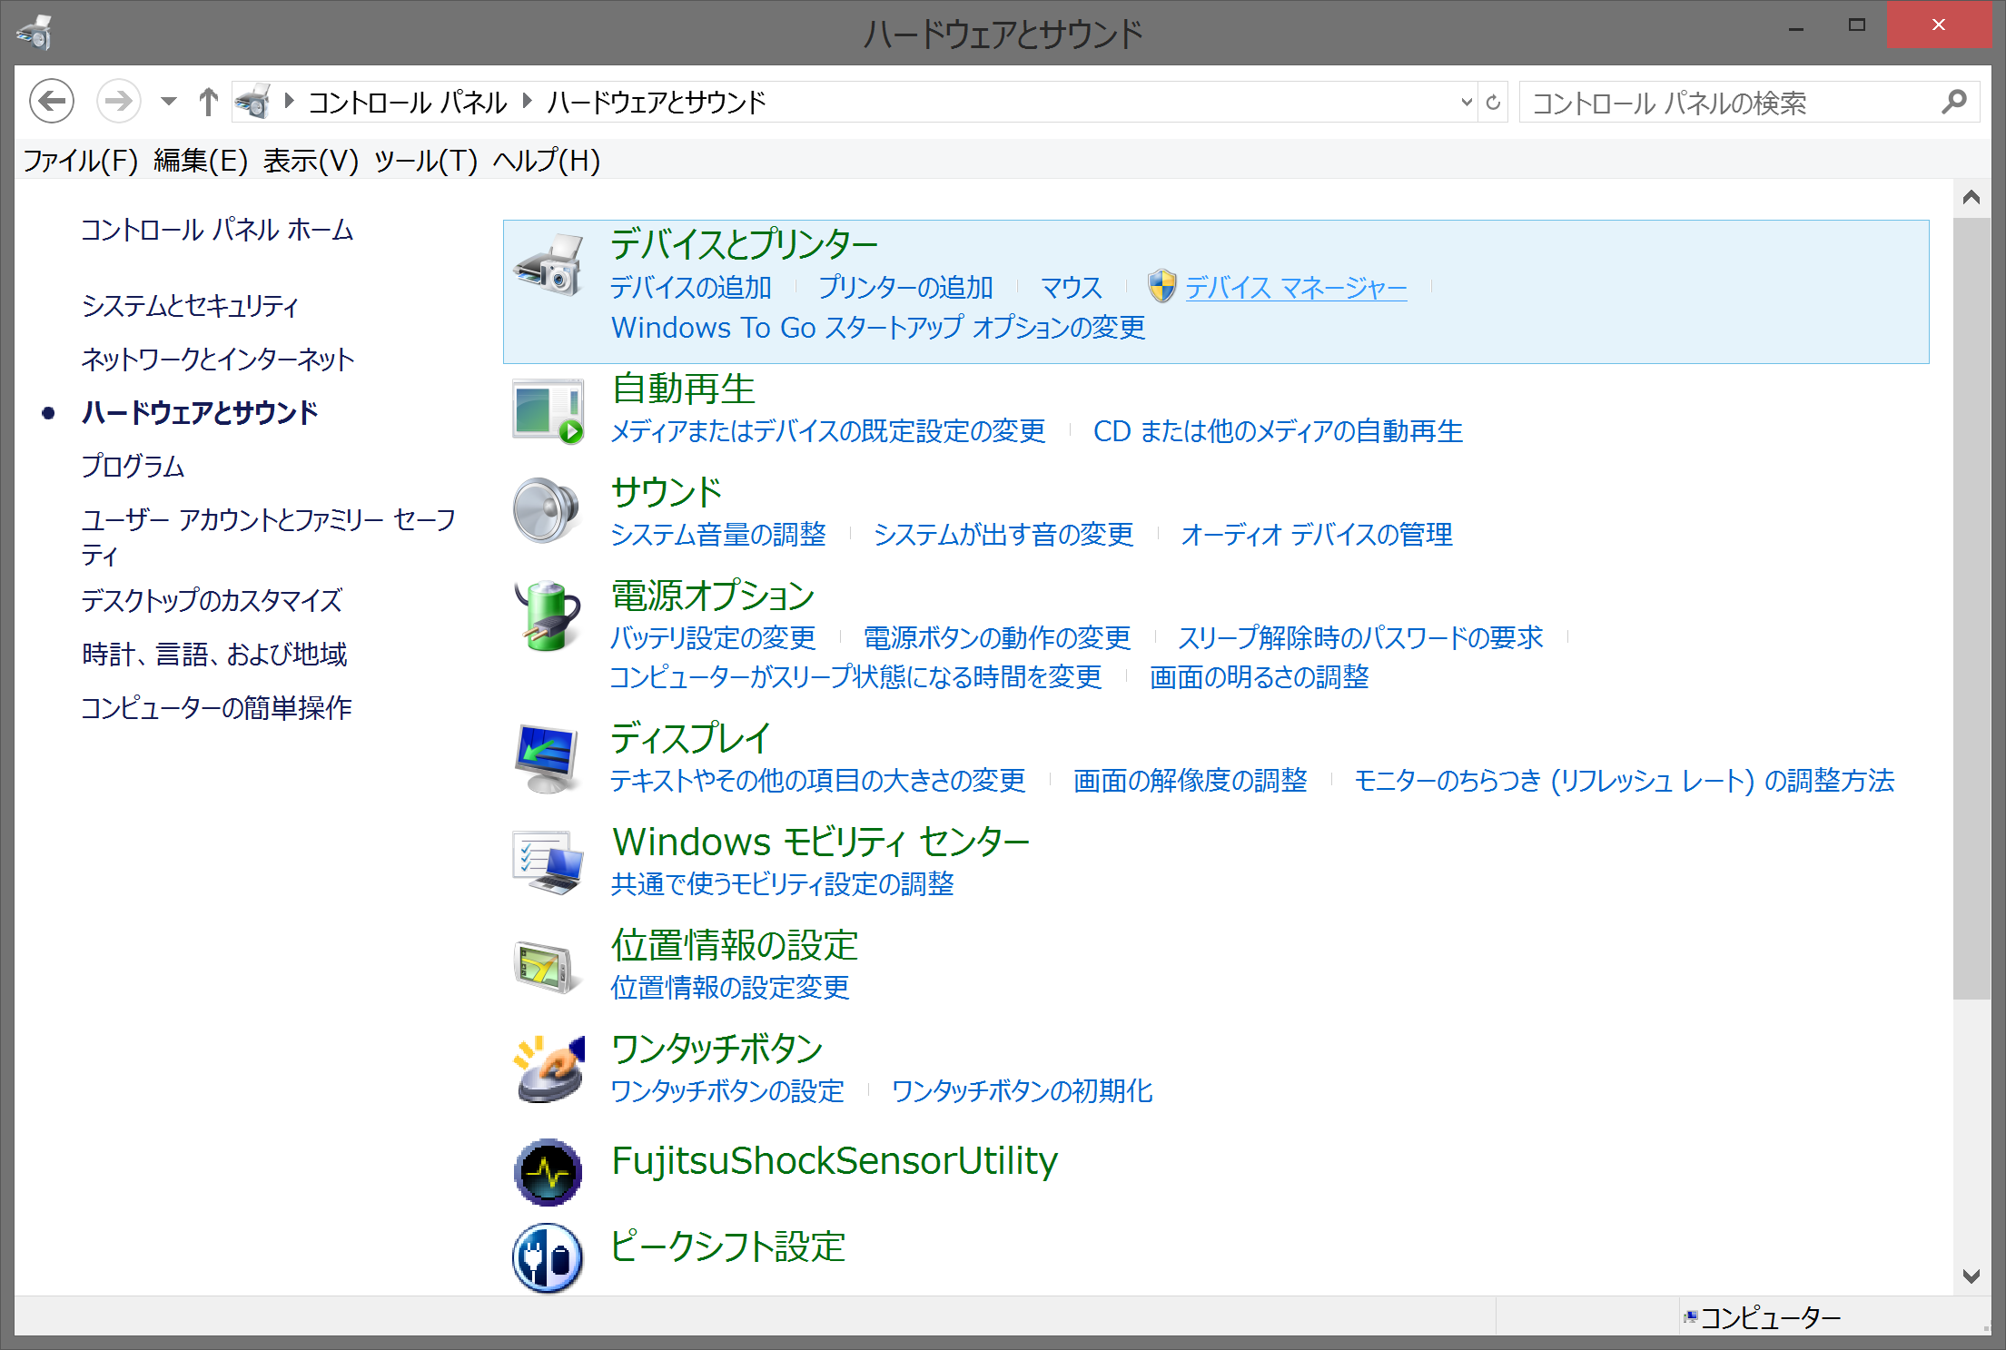Expand the chevron after コントロール パネル in the breadcrumb
The image size is (2006, 1350).
click(x=528, y=101)
